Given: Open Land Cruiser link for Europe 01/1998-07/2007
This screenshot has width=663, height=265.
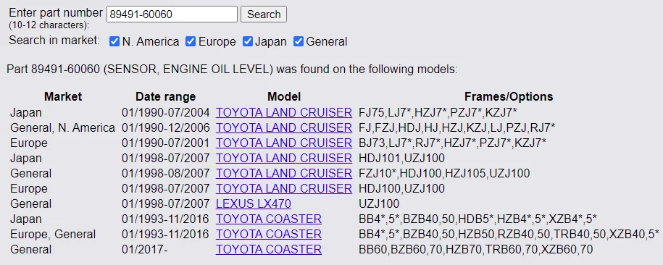Looking at the screenshot, I should [284, 188].
